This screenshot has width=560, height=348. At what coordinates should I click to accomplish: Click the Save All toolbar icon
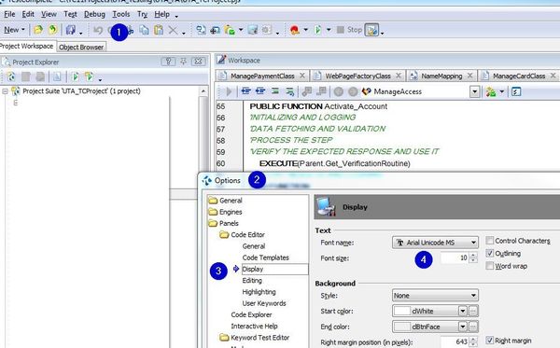pos(71,30)
